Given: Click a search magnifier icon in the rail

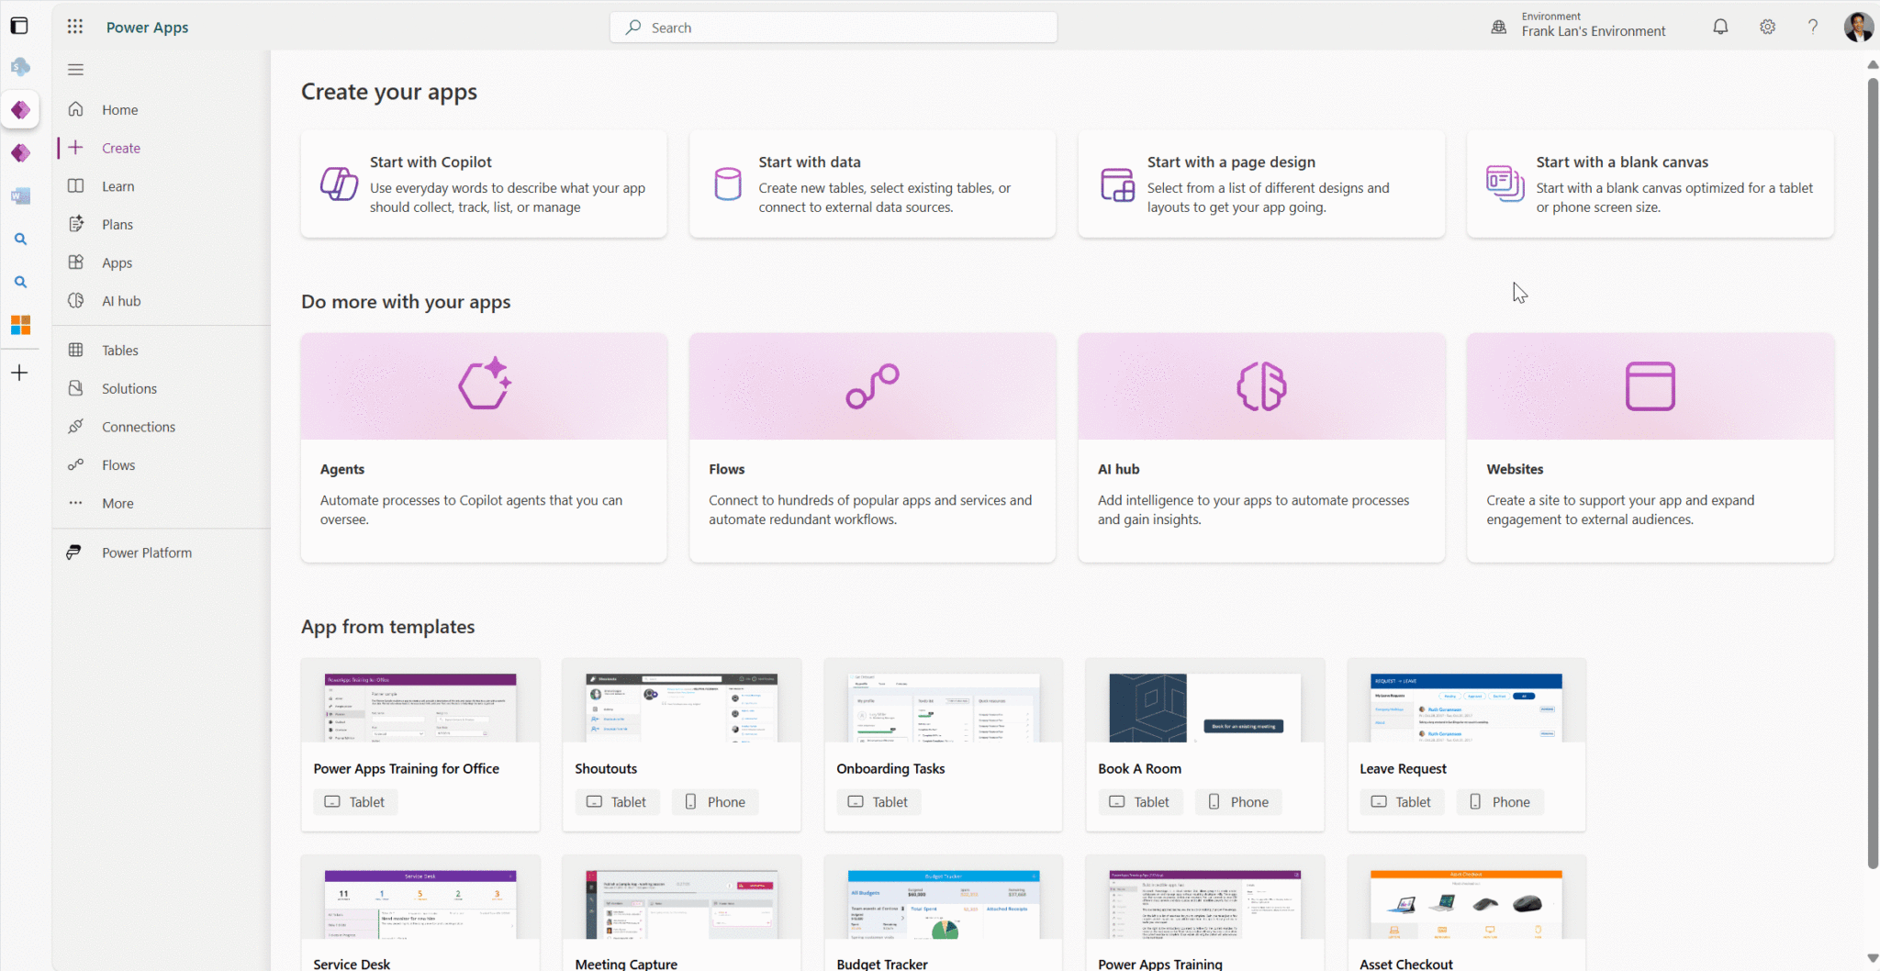Looking at the screenshot, I should [20, 239].
